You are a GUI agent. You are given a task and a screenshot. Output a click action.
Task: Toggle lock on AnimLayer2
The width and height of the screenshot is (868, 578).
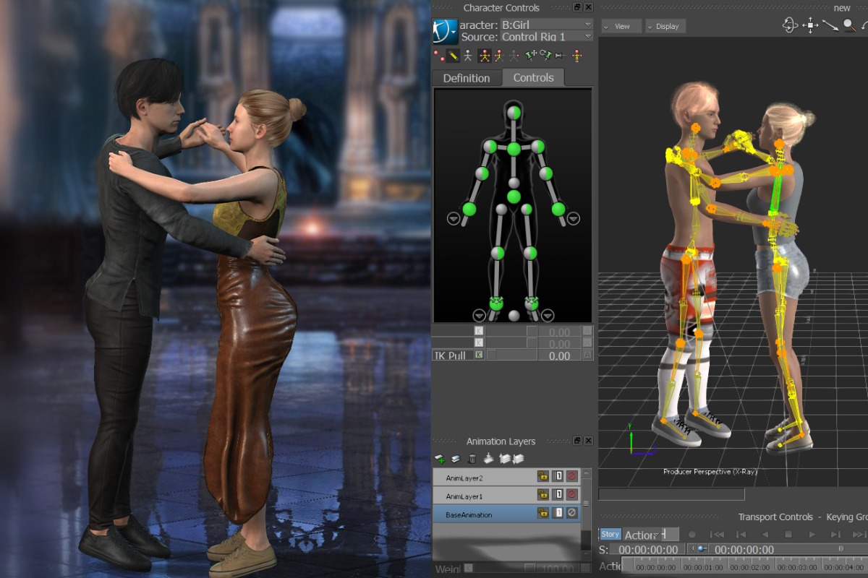pyautogui.click(x=542, y=476)
